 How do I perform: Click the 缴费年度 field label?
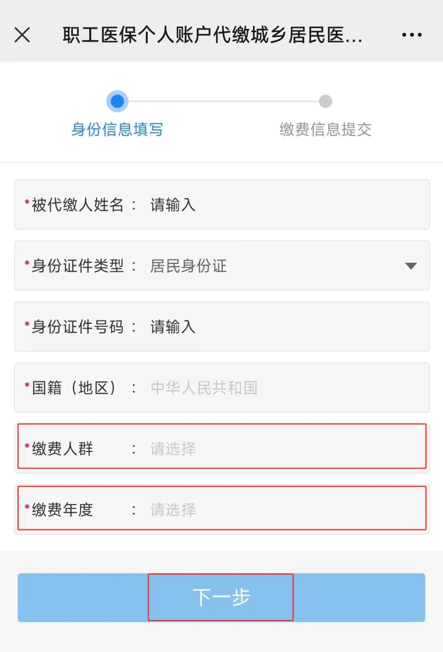pyautogui.click(x=62, y=510)
